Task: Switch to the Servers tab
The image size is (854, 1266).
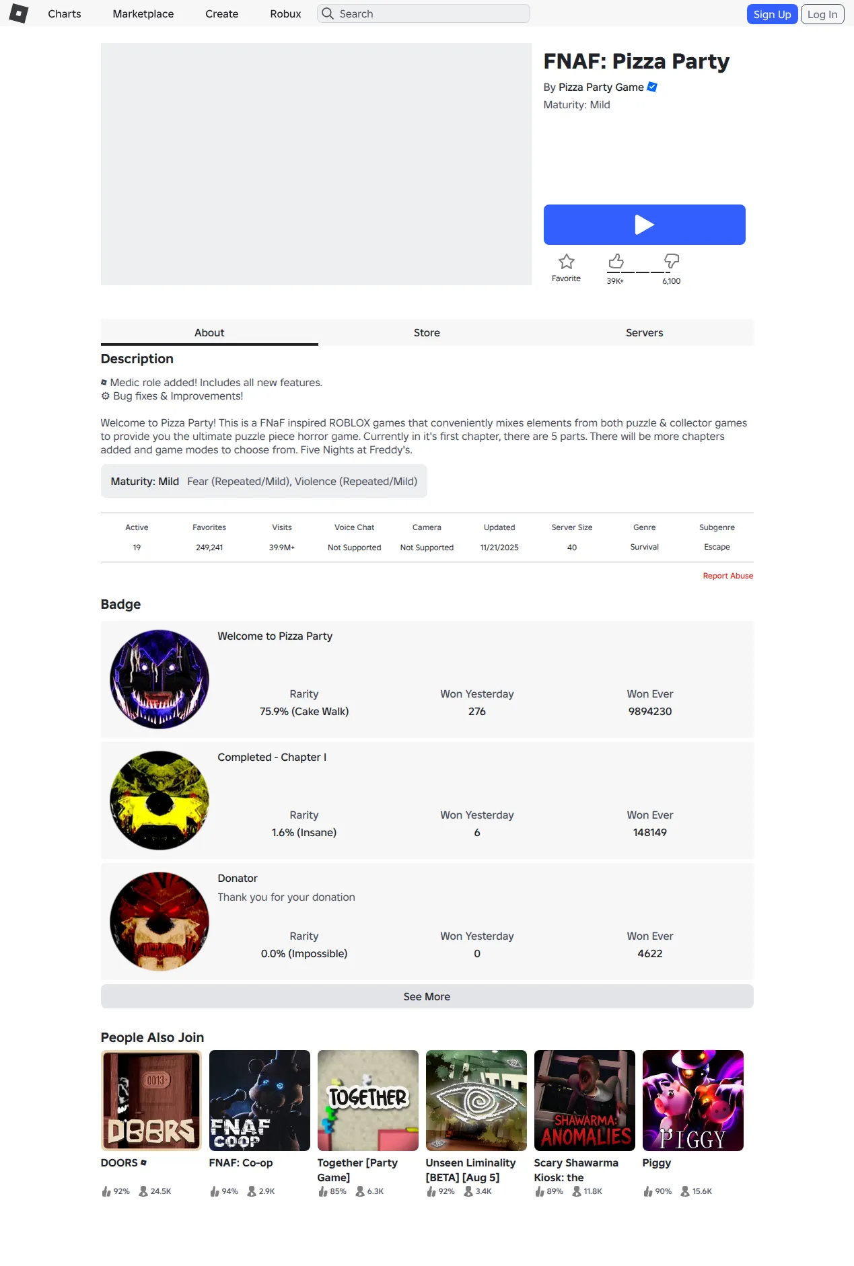Action: 645,332
